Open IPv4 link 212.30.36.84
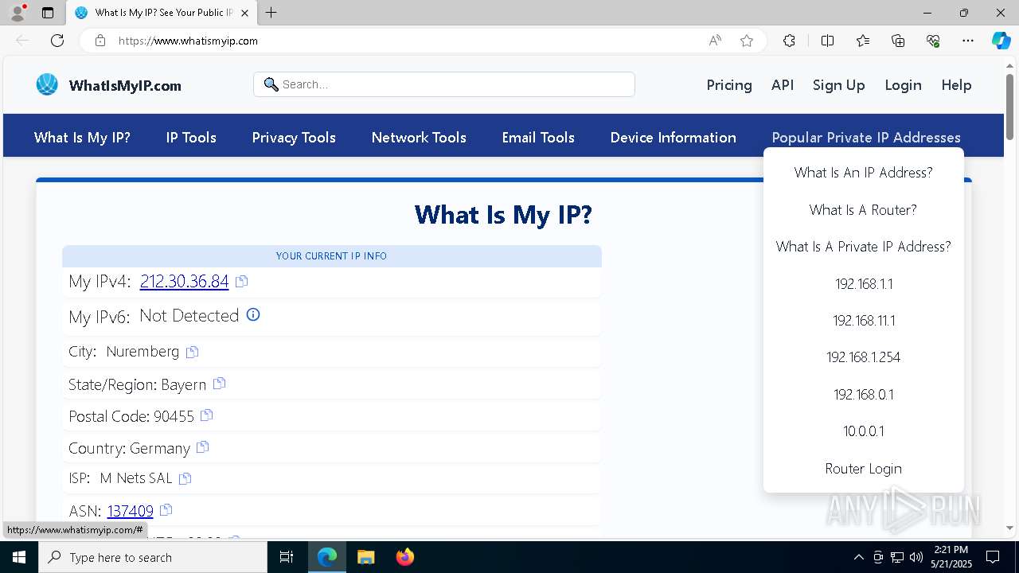The width and height of the screenshot is (1019, 573). click(184, 281)
